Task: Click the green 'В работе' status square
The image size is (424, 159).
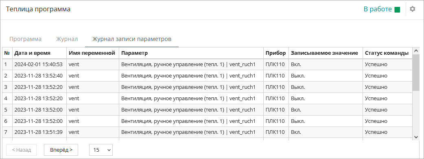Action: tap(397, 10)
